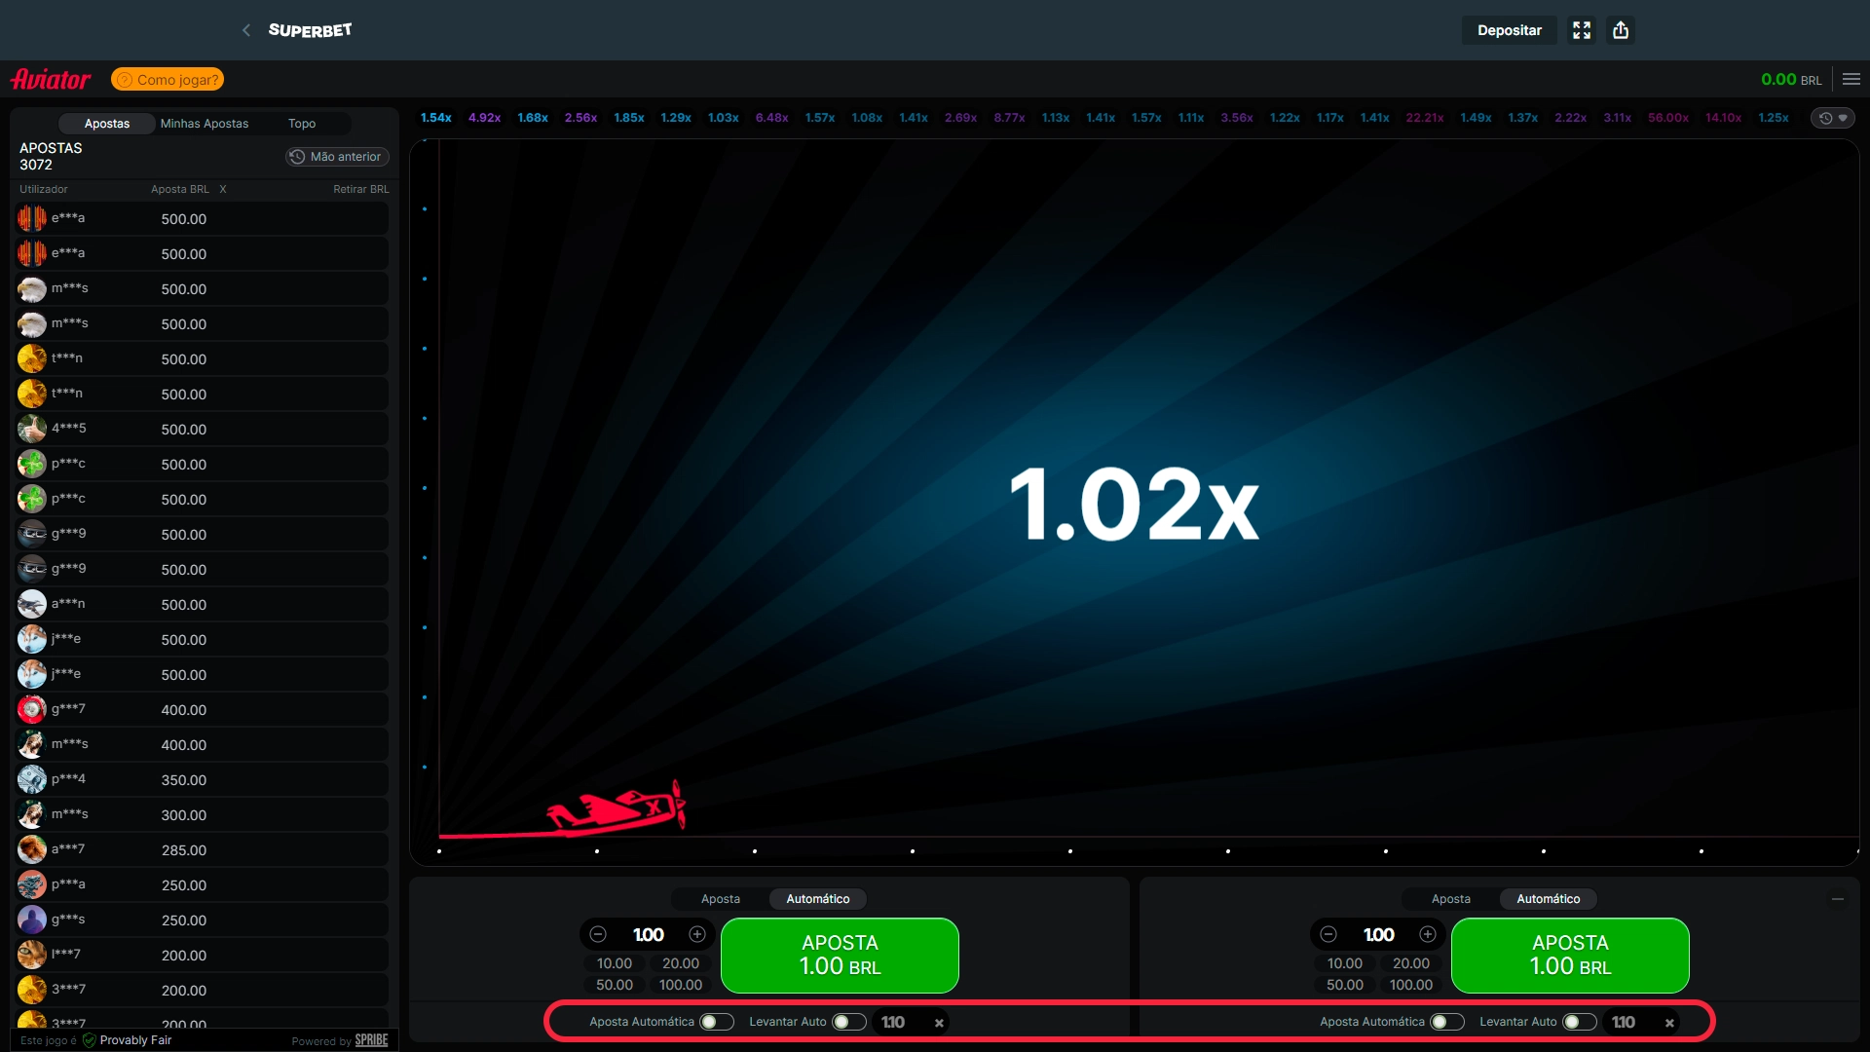The image size is (1870, 1052).
Task: Click avatar of user a***n
Action: point(32,604)
